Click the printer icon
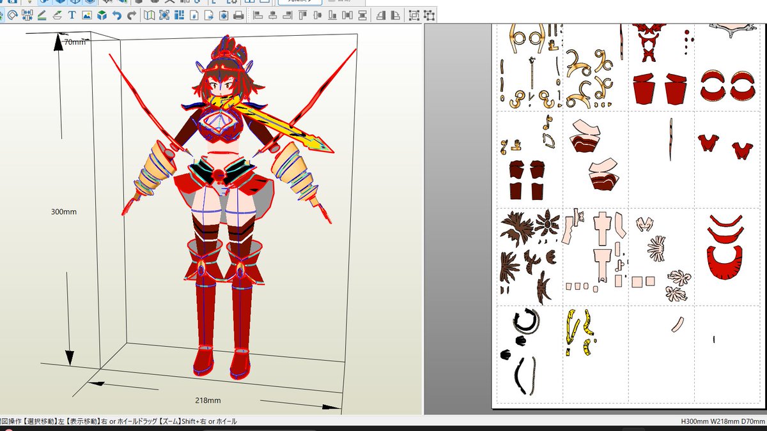The width and height of the screenshot is (767, 431). tap(238, 15)
